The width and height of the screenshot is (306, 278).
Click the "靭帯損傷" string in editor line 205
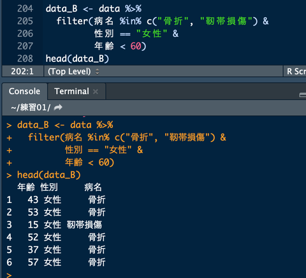[x=226, y=21]
